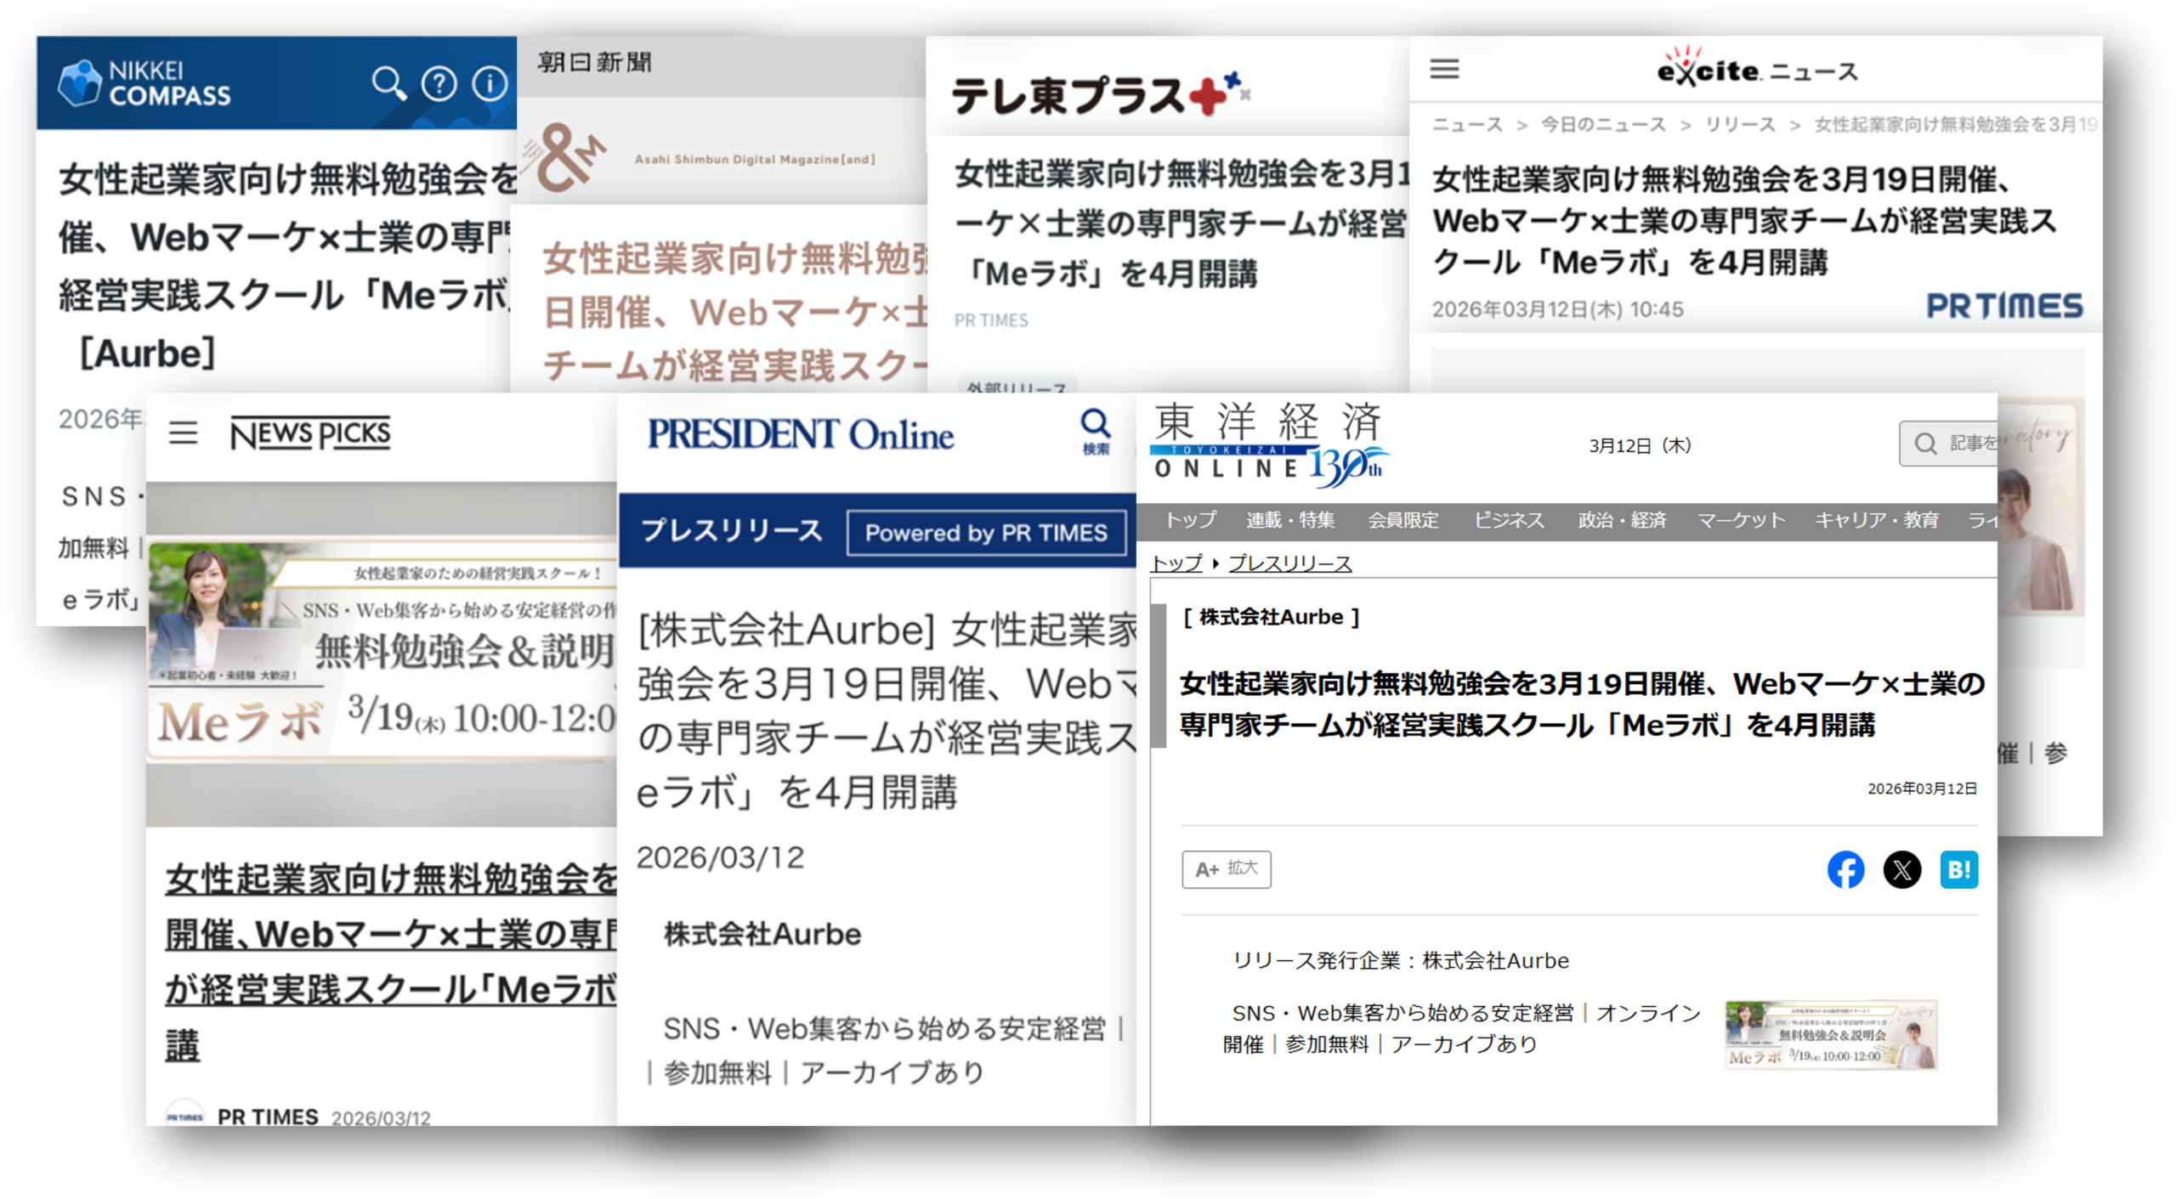2176x1199 pixels.
Task: Click the Nikkei Compass search magnifier icon
Action: point(388,83)
